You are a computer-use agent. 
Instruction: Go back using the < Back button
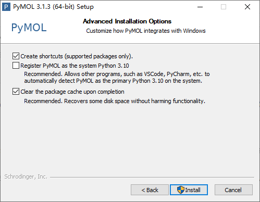tap(150, 190)
